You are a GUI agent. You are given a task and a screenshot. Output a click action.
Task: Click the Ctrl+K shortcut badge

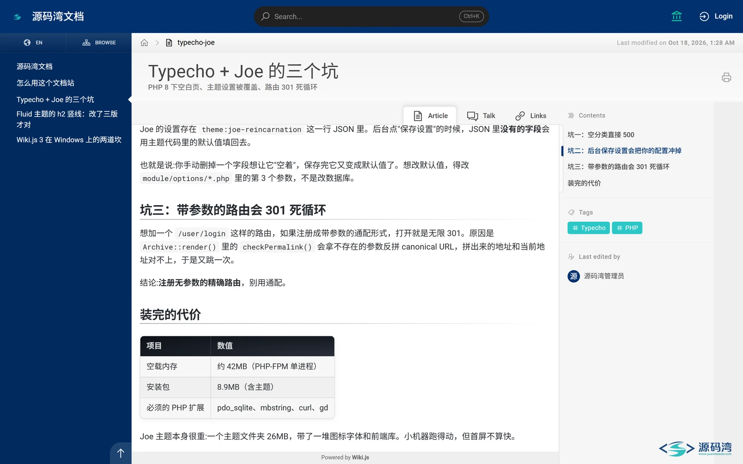click(471, 16)
